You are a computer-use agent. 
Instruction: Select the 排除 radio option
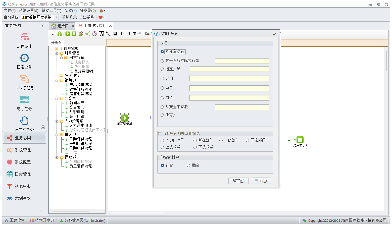click(188, 165)
